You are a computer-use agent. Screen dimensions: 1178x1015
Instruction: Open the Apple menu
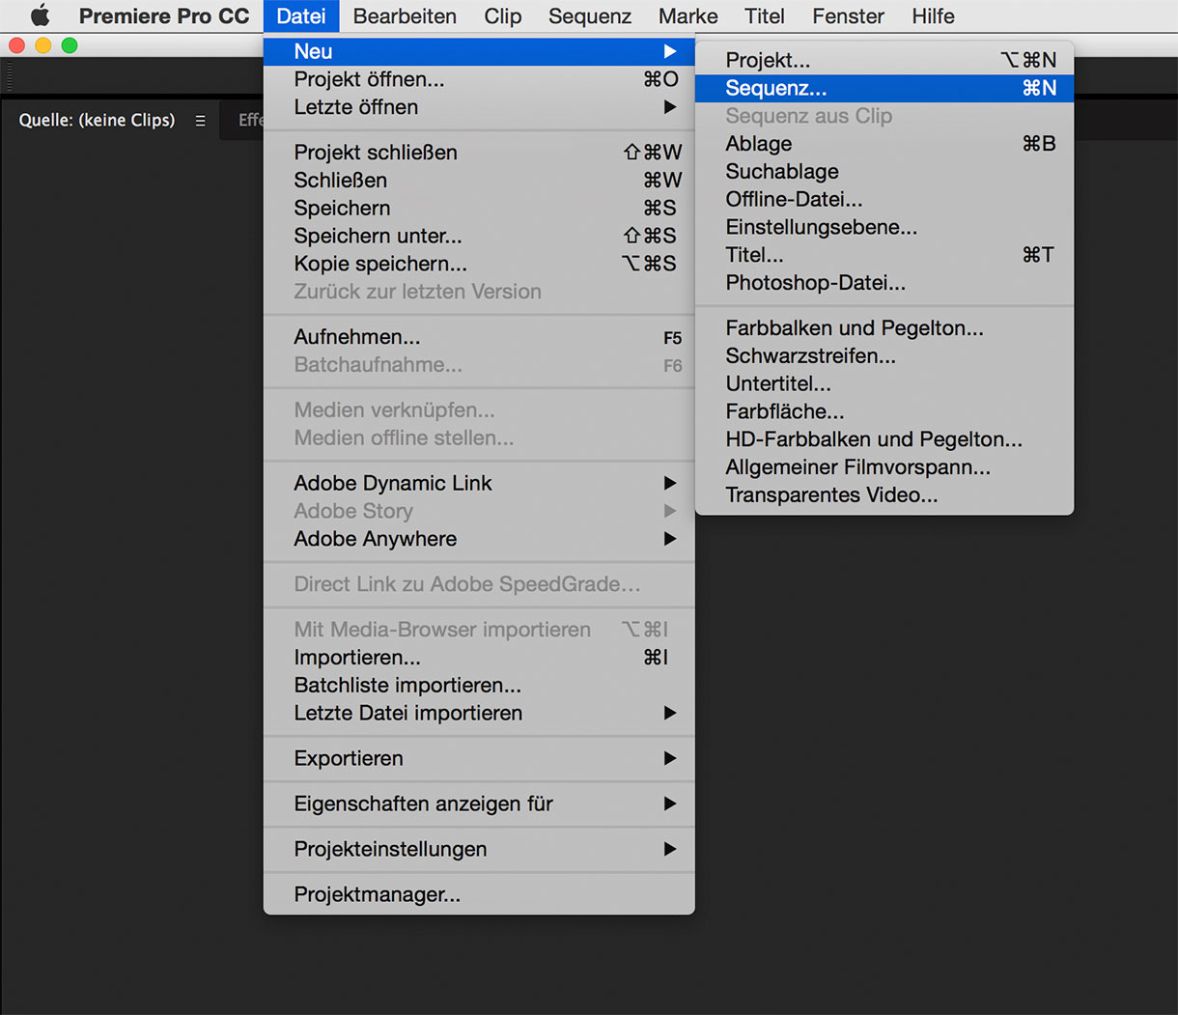click(x=40, y=16)
